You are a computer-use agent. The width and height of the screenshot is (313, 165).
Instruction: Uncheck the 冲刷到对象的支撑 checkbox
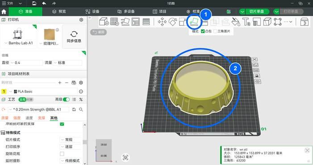click(x=62, y=124)
